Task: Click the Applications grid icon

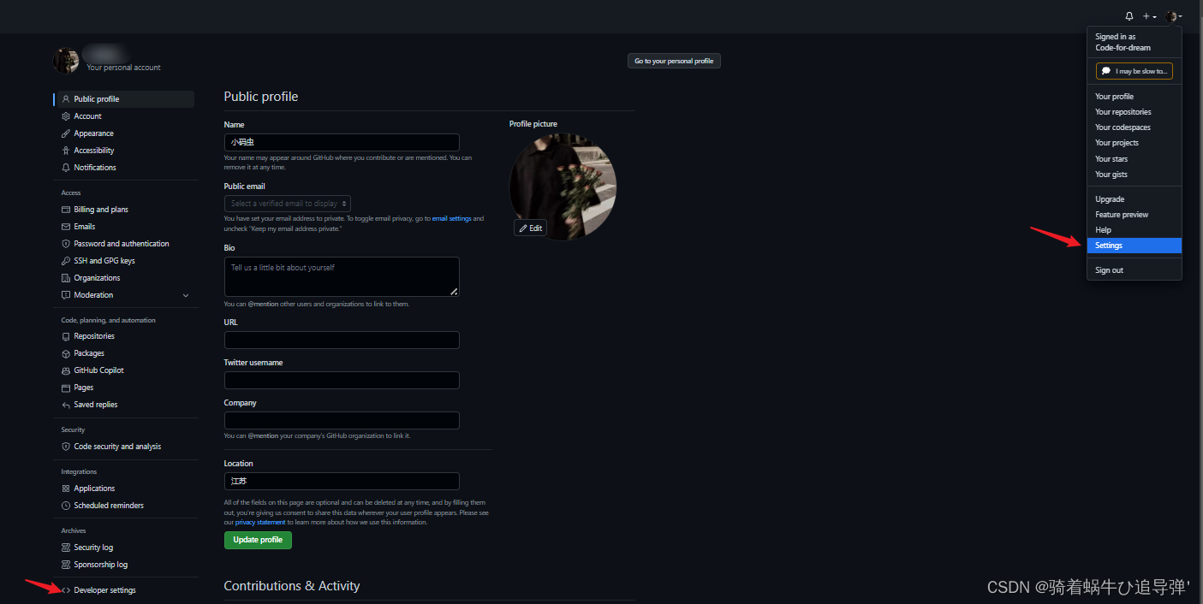Action: click(x=66, y=489)
